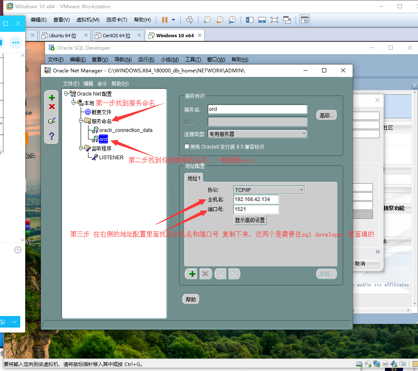Image resolution: width=418 pixels, height=371 pixels.
Task: Create a new service using the green plus icon
Action: pos(51,98)
